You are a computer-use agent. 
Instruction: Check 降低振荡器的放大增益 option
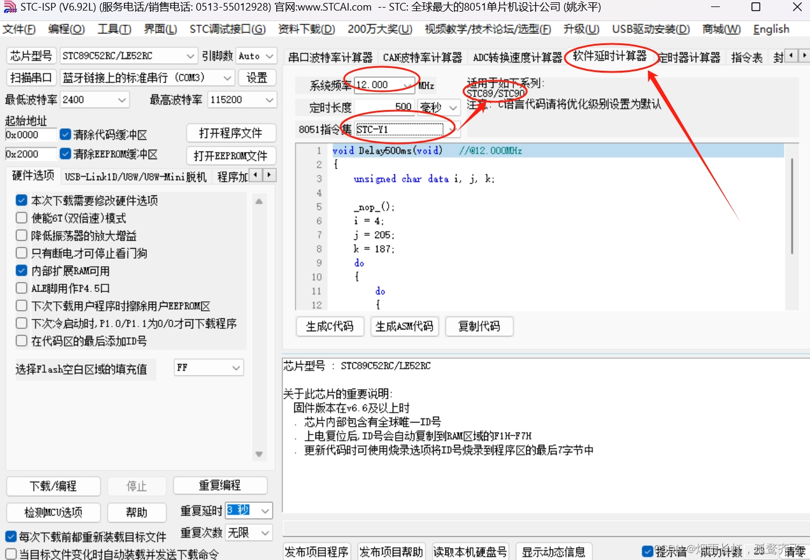click(x=22, y=235)
